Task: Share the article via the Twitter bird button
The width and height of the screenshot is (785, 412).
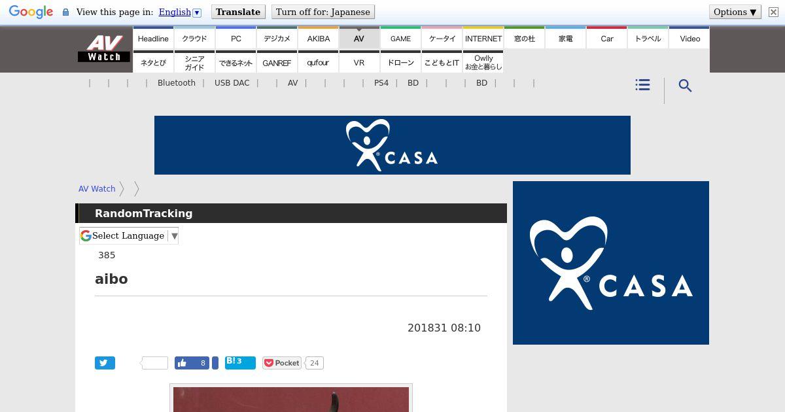Action: tap(105, 363)
